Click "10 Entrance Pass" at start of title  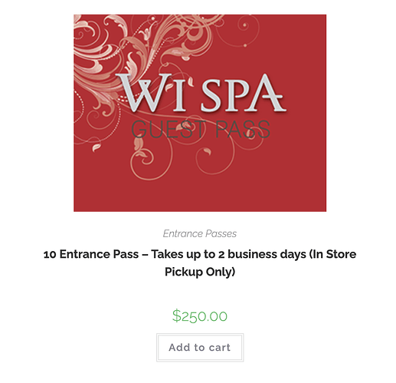click(x=91, y=254)
